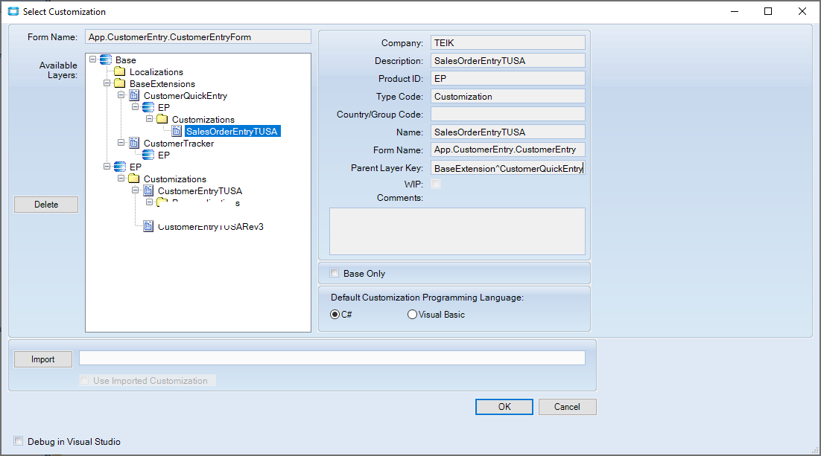The width and height of the screenshot is (821, 456).
Task: Collapse the CustomerQuickEntry node
Action: tap(121, 94)
